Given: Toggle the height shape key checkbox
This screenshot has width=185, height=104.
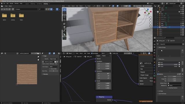Looking at the screenshot, I should 179,66.
